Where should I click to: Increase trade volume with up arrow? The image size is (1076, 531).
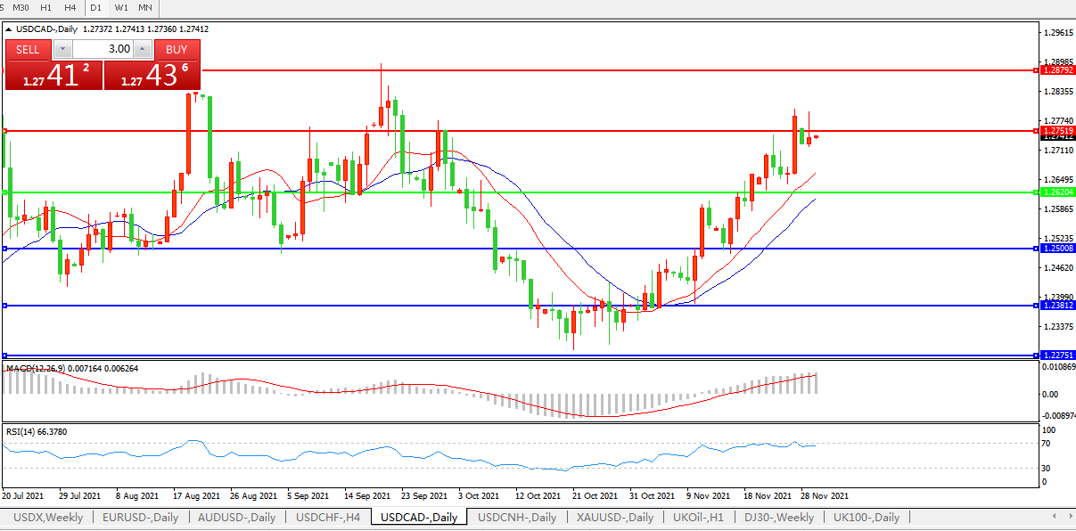tap(144, 49)
